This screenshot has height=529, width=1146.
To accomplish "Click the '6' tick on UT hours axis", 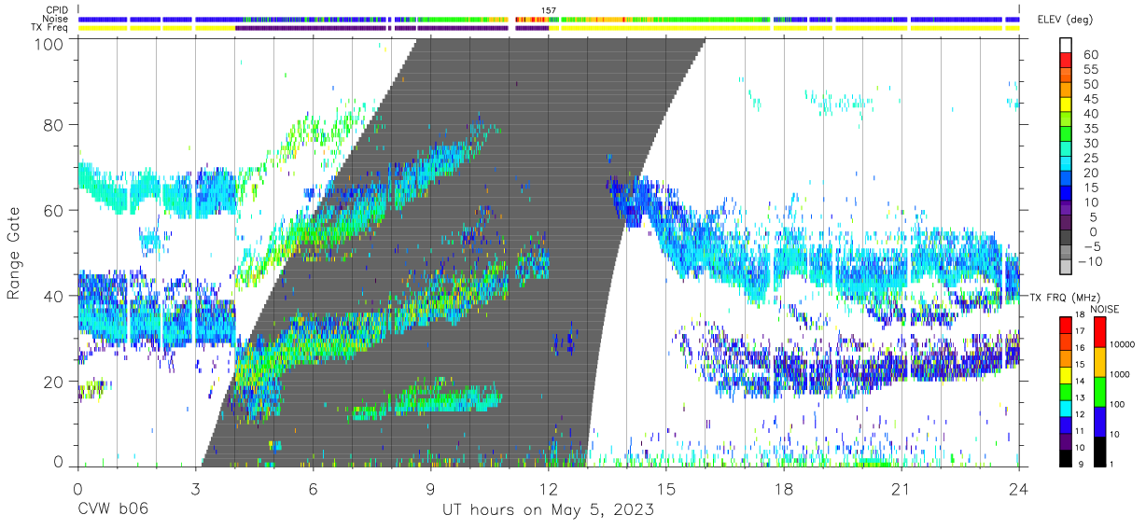I will tap(313, 488).
